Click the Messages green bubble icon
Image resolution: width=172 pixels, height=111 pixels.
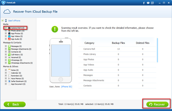[9, 46]
